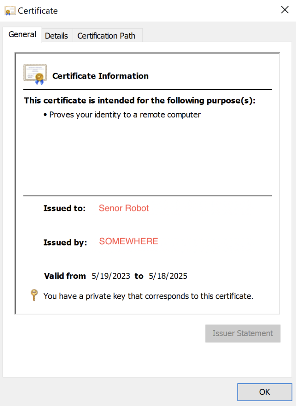Open the Certification Path tab
This screenshot has width=296, height=406.
[x=106, y=36]
